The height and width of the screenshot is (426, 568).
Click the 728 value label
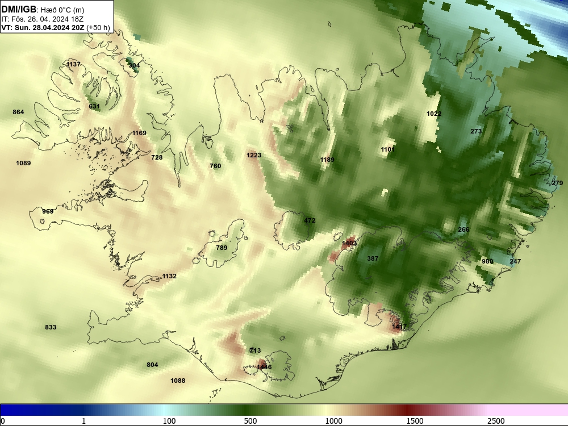click(157, 157)
